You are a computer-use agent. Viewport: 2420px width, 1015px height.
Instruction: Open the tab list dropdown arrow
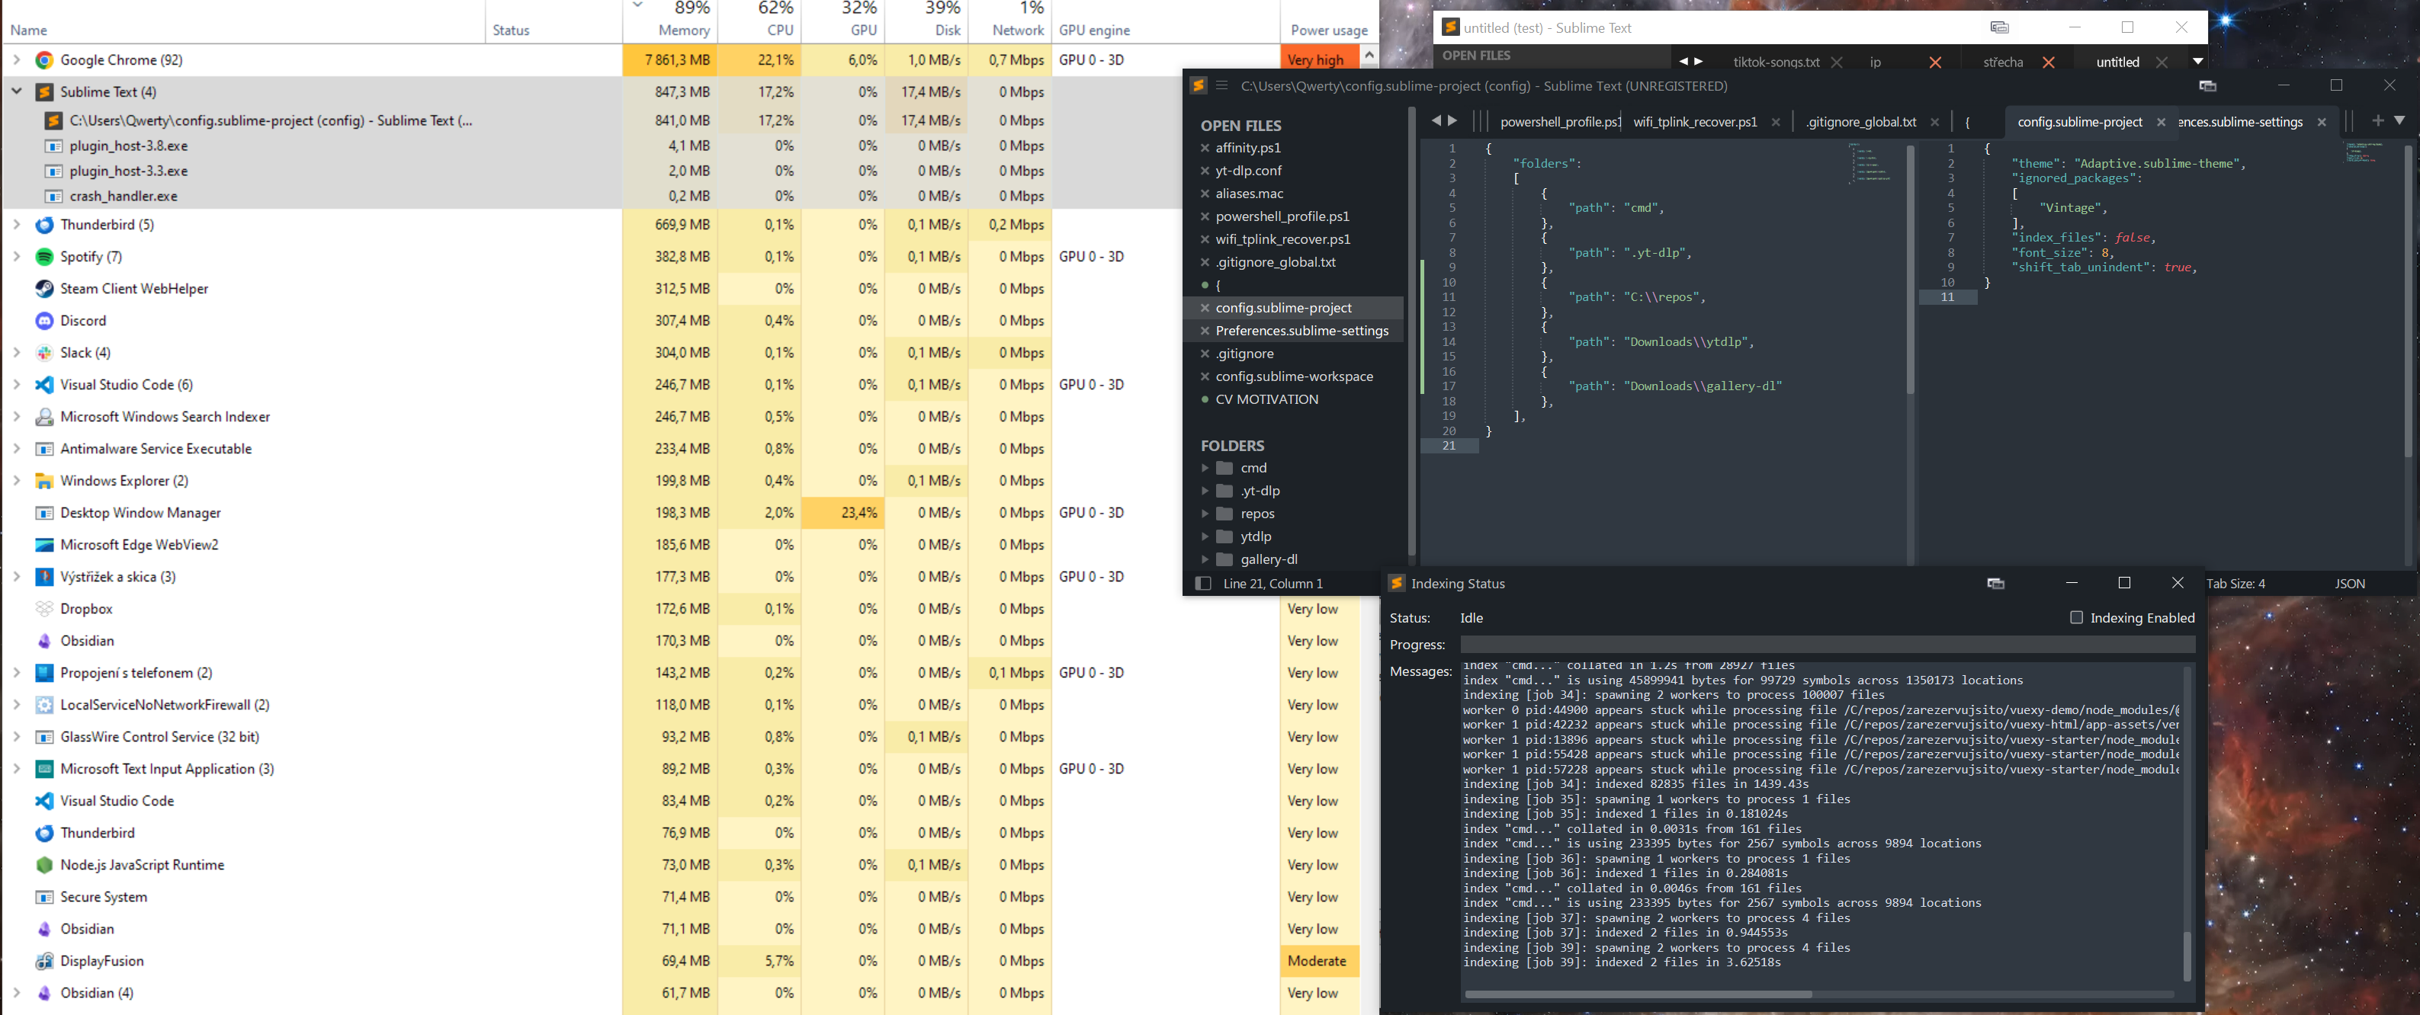coord(2399,120)
